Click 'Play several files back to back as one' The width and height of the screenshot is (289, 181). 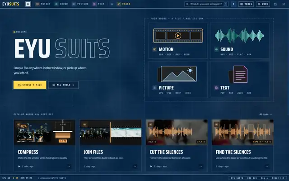(x=103, y=158)
